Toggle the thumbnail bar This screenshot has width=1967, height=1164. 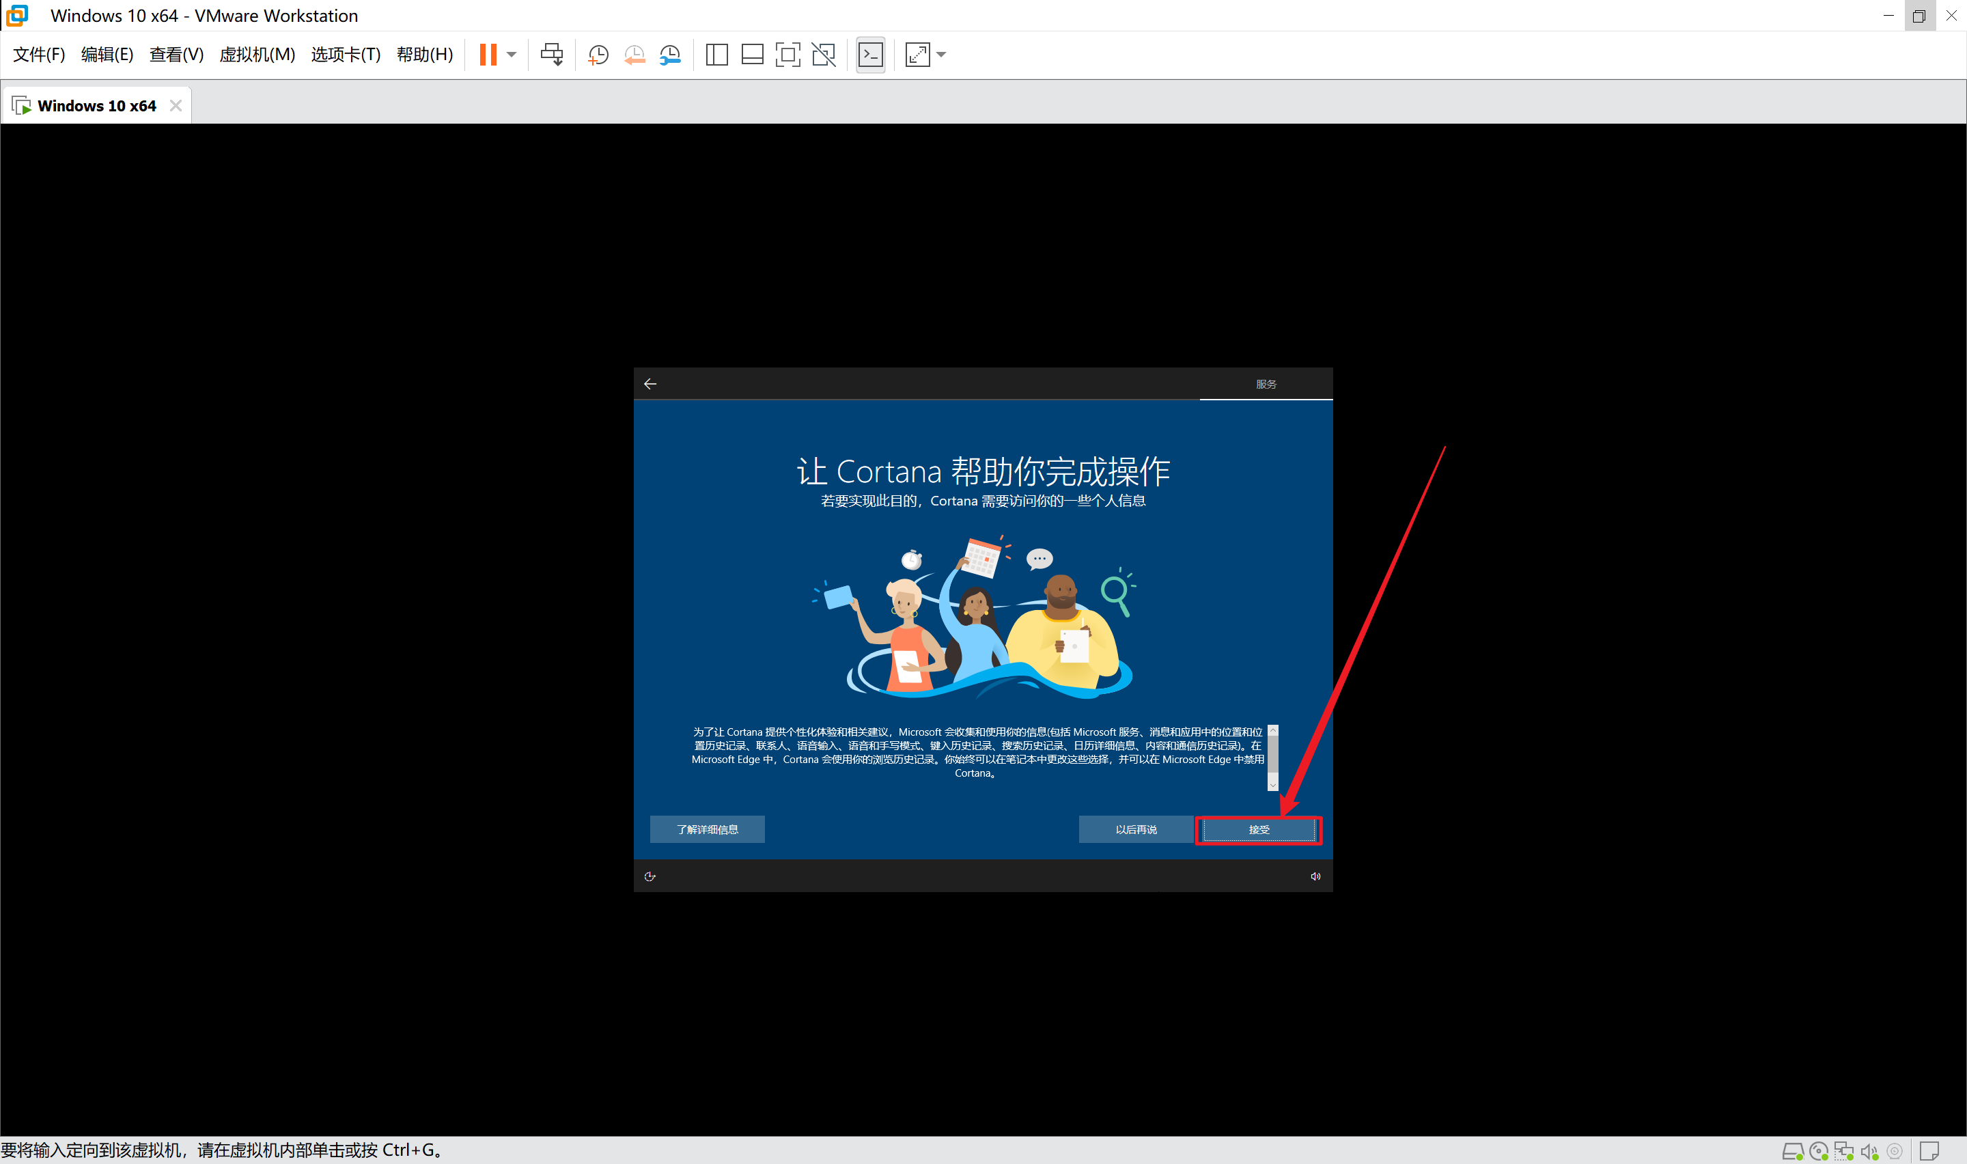pos(752,54)
